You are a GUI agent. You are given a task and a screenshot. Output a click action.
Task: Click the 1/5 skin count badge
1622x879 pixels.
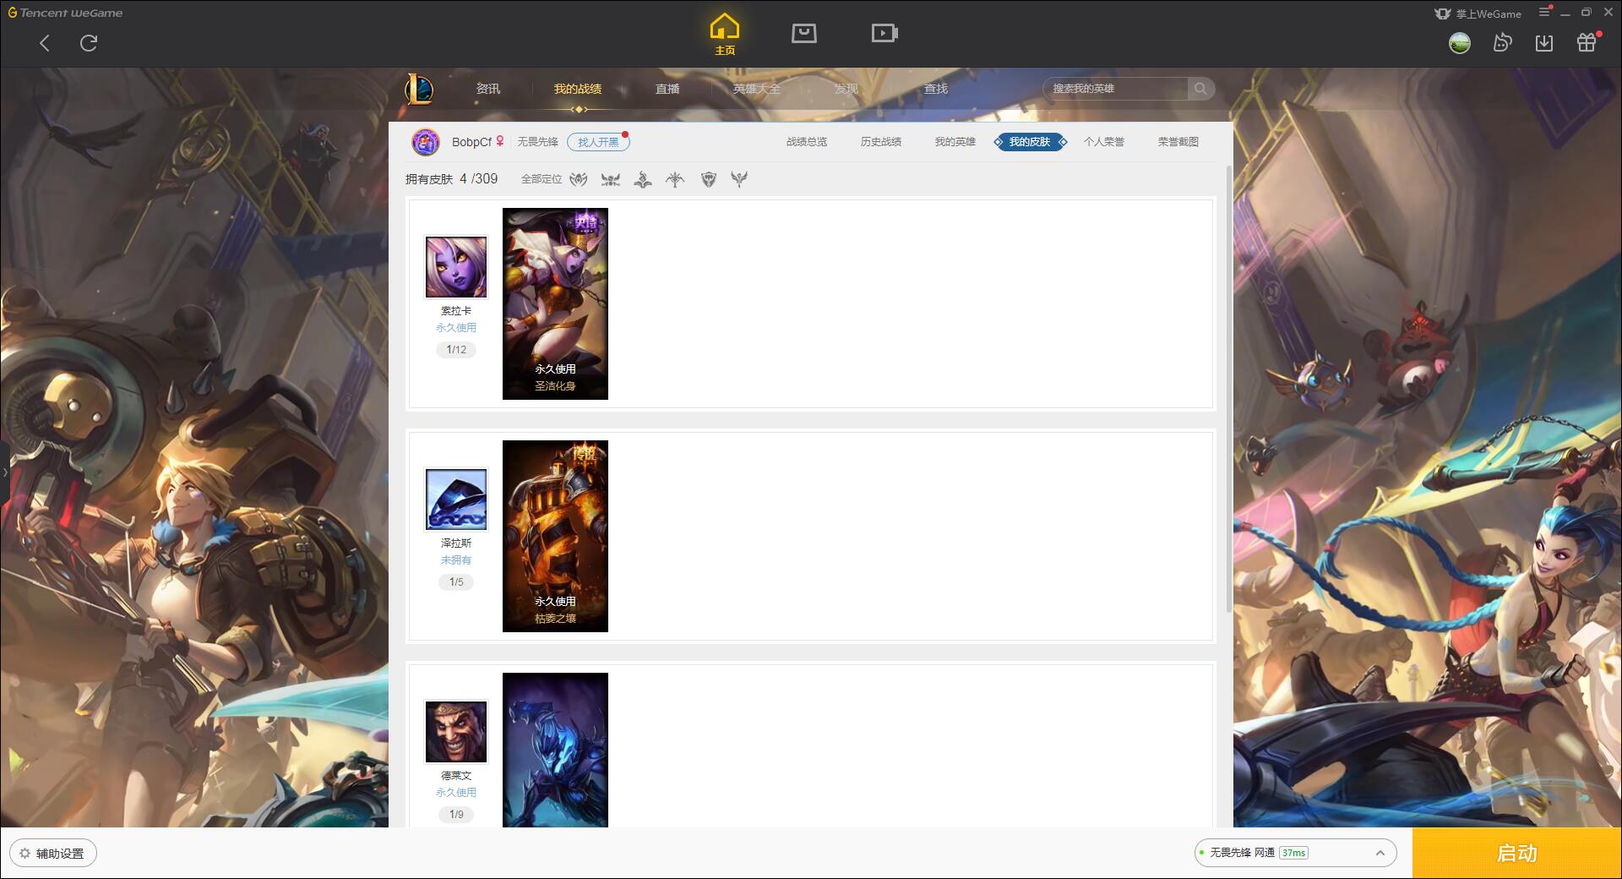pyautogui.click(x=456, y=582)
